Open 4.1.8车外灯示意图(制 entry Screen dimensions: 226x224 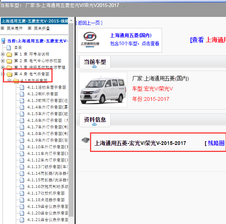[x=47, y=134]
